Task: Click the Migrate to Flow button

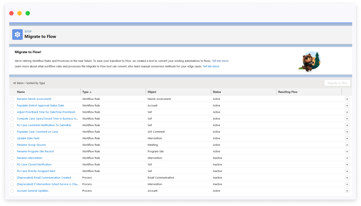Action: [x=337, y=83]
